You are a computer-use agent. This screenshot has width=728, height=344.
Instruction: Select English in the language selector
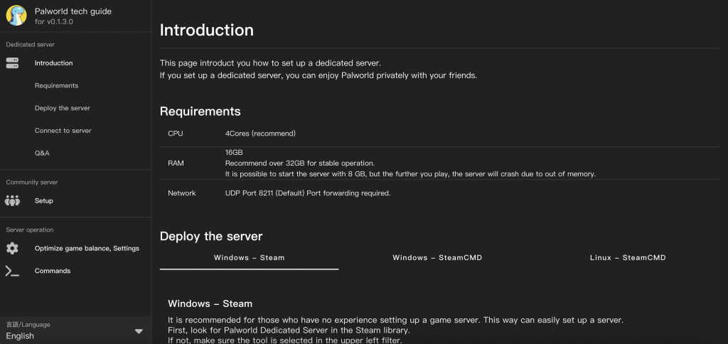click(x=20, y=335)
